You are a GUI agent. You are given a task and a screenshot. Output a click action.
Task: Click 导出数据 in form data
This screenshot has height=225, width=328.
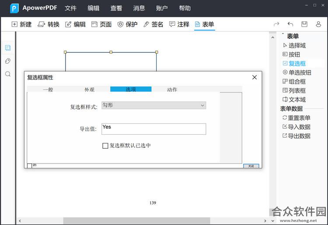coord(297,136)
